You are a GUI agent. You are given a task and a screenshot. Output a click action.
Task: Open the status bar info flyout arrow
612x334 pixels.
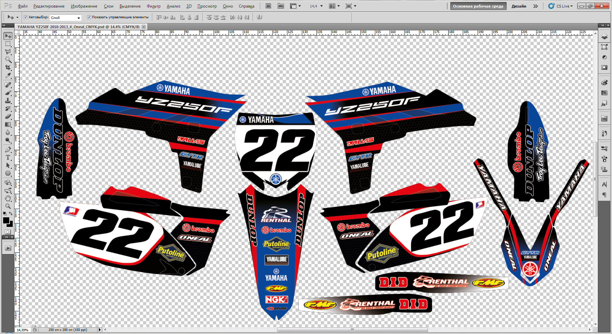[x=100, y=330]
